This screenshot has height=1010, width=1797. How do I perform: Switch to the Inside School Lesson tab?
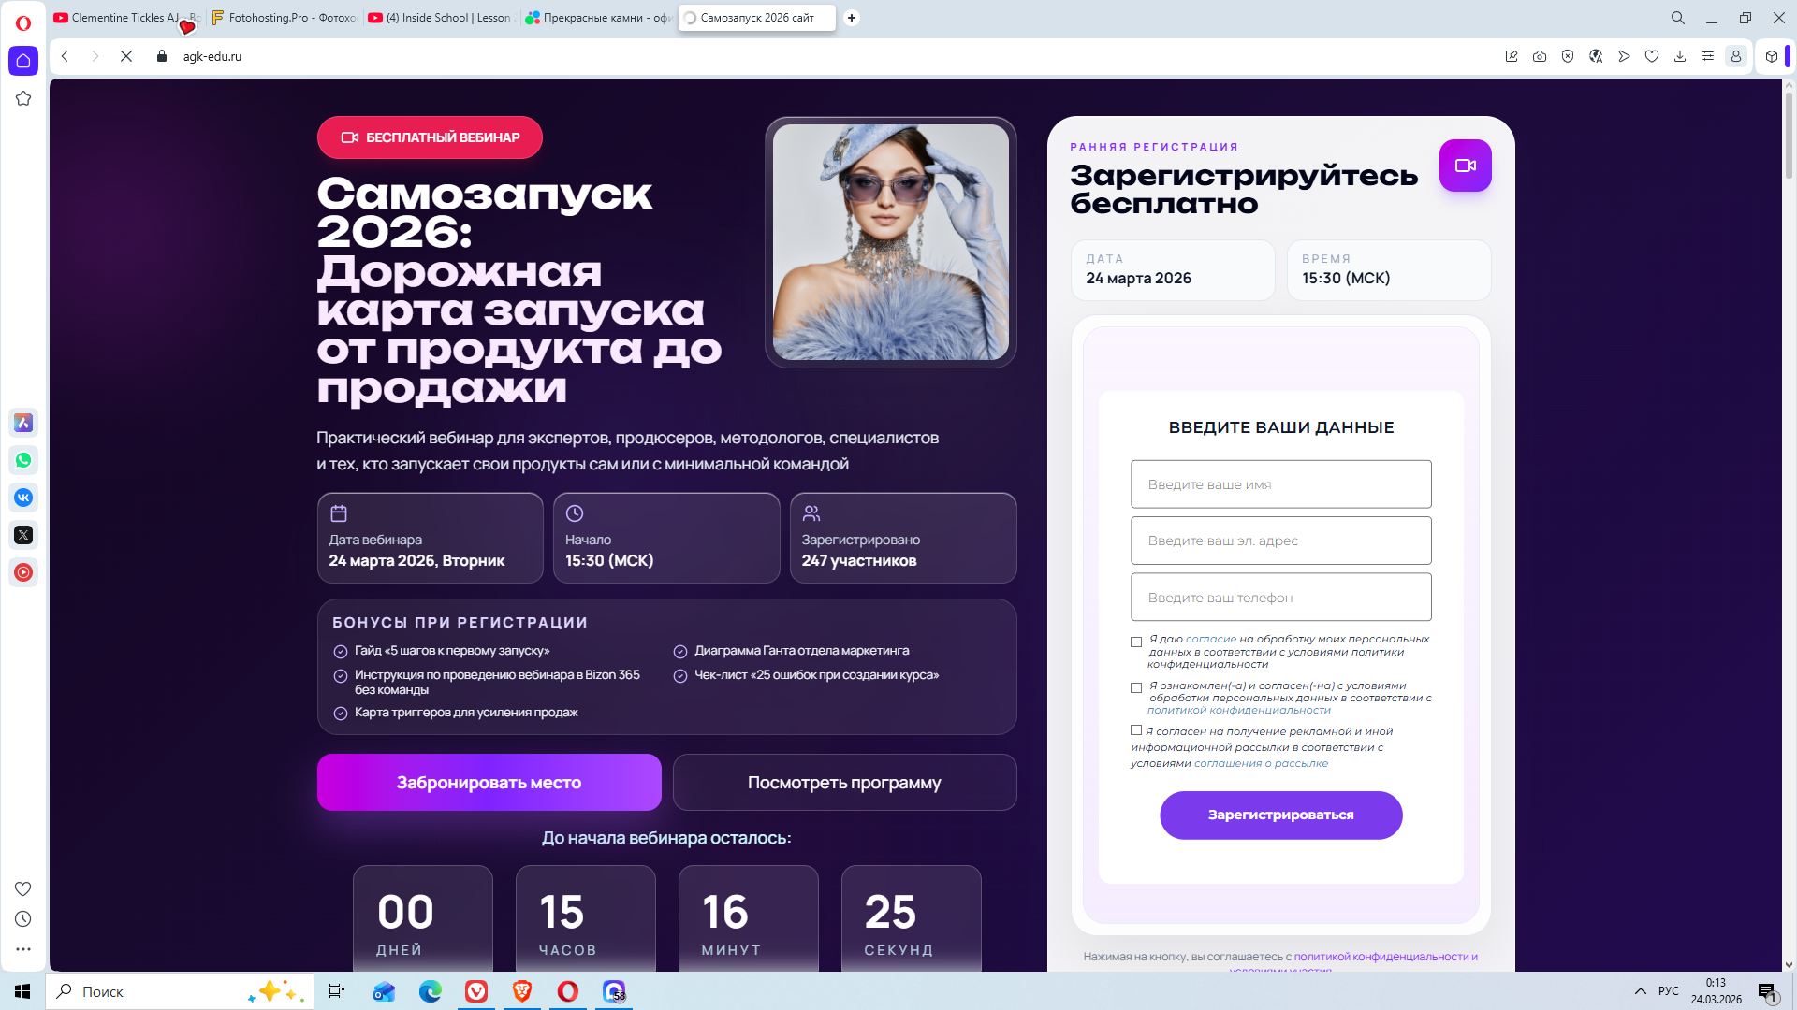[x=440, y=18]
